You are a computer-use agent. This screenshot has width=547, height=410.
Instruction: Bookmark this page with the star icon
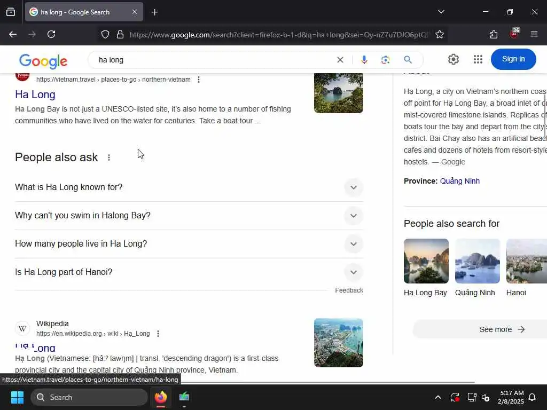pyautogui.click(x=440, y=35)
